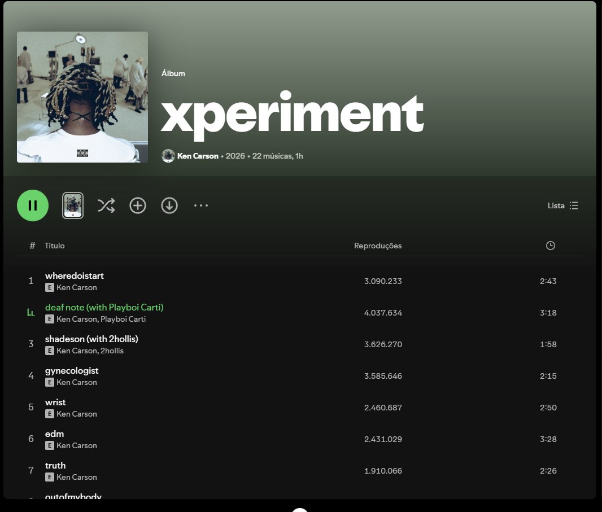Open 2hollis artist link
The height and width of the screenshot is (512, 602).
(112, 351)
